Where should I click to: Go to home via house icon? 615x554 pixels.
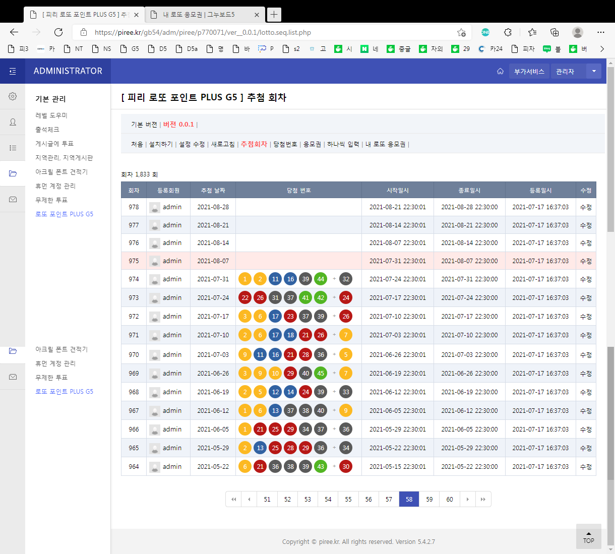(500, 71)
